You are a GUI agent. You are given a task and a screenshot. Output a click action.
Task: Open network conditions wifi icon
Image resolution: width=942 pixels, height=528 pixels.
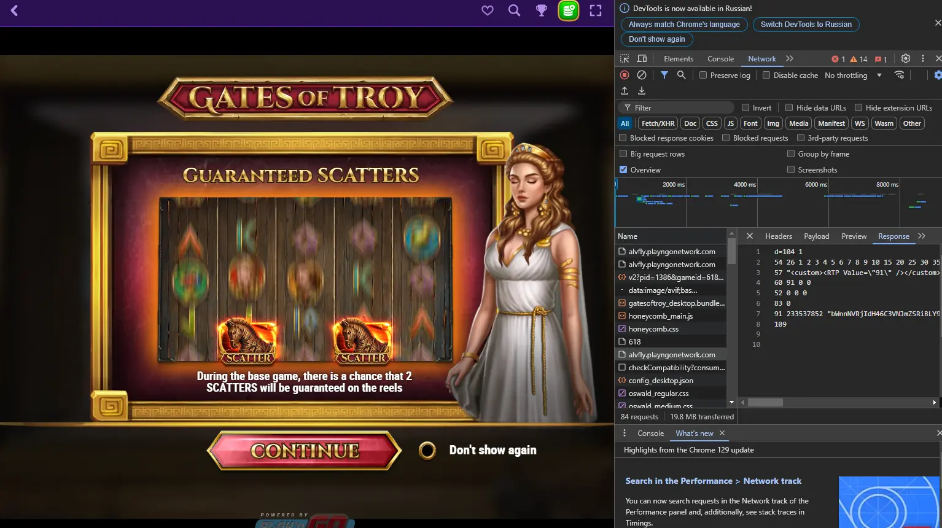899,75
